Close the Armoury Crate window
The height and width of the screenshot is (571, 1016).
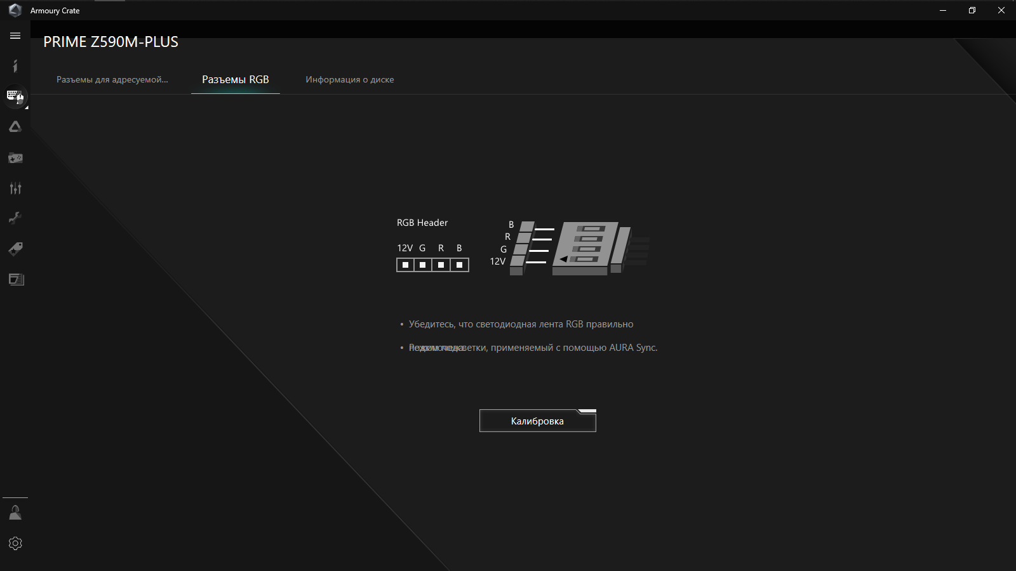coord(1001,10)
